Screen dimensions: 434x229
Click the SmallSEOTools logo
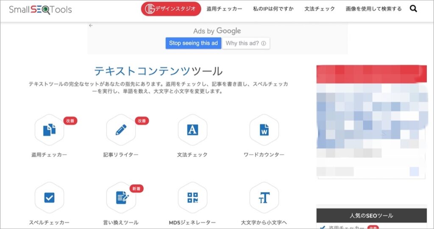(x=40, y=10)
